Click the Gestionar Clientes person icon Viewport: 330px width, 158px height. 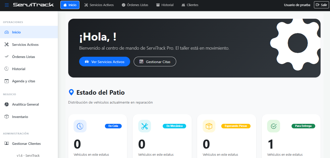point(6,144)
